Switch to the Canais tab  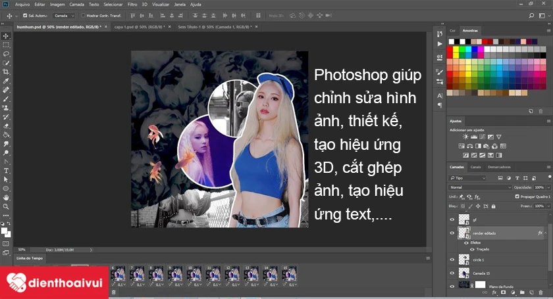pyautogui.click(x=475, y=167)
